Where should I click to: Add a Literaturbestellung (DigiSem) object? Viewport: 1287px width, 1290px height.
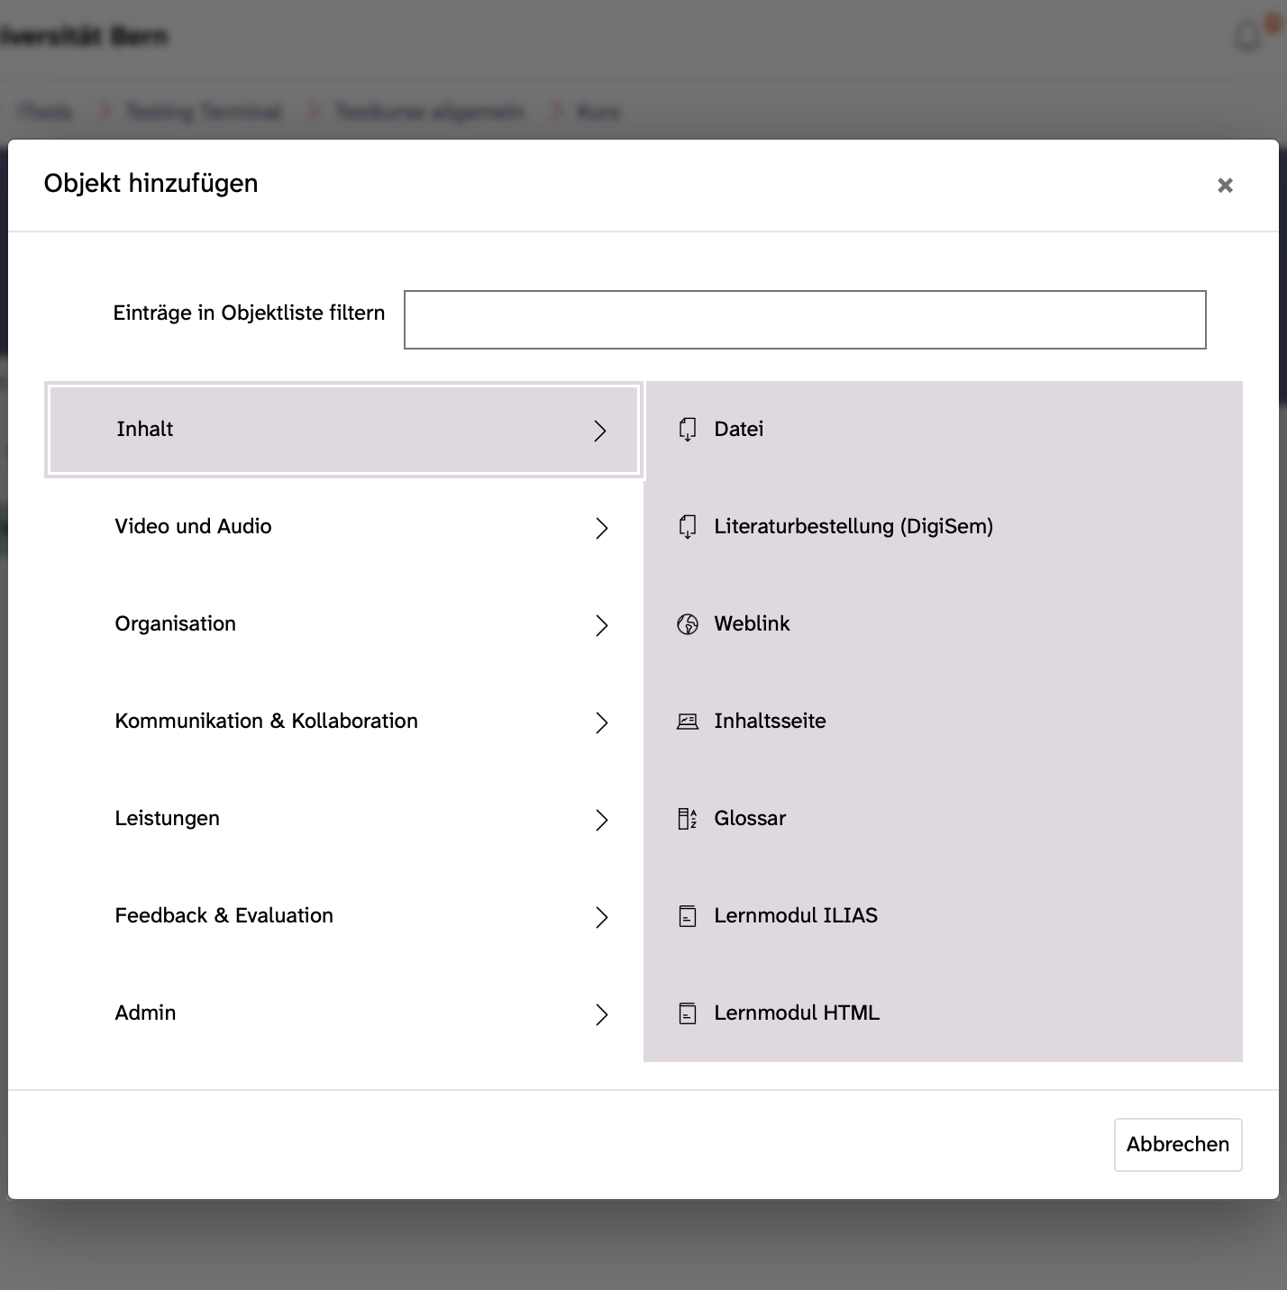pyautogui.click(x=943, y=526)
